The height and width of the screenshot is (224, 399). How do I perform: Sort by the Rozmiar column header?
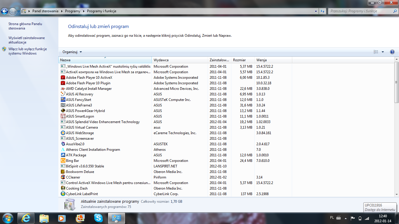[243, 60]
